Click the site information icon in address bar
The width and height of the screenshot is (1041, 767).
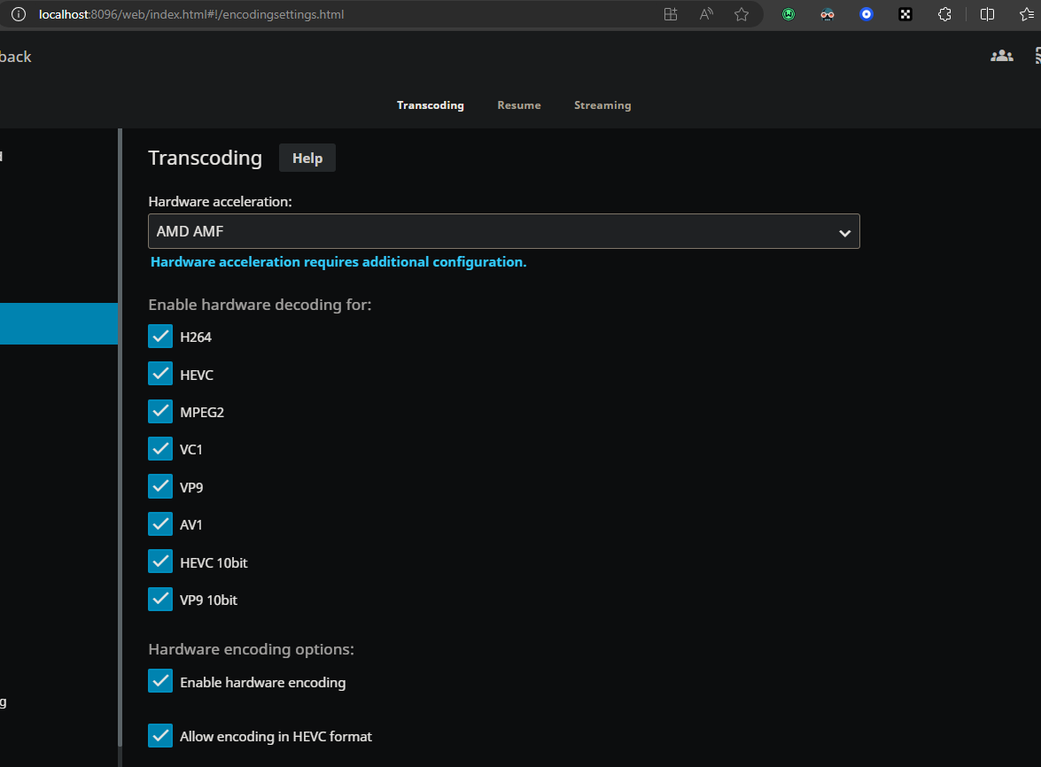pos(18,14)
